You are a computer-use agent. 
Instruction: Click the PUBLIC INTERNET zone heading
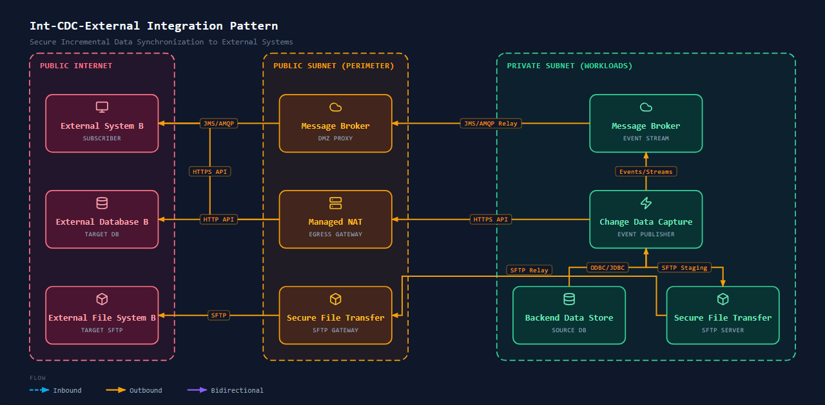click(x=76, y=66)
